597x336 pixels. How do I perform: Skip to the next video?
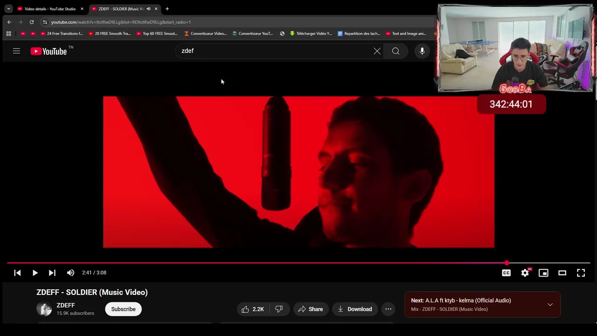pyautogui.click(x=52, y=273)
